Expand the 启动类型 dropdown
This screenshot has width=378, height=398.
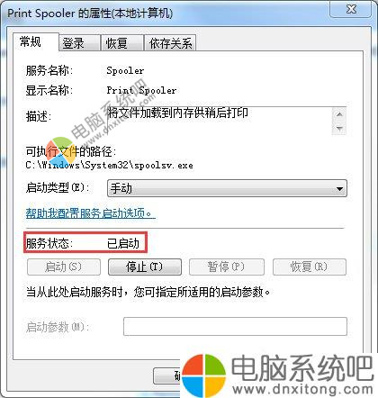click(x=227, y=188)
